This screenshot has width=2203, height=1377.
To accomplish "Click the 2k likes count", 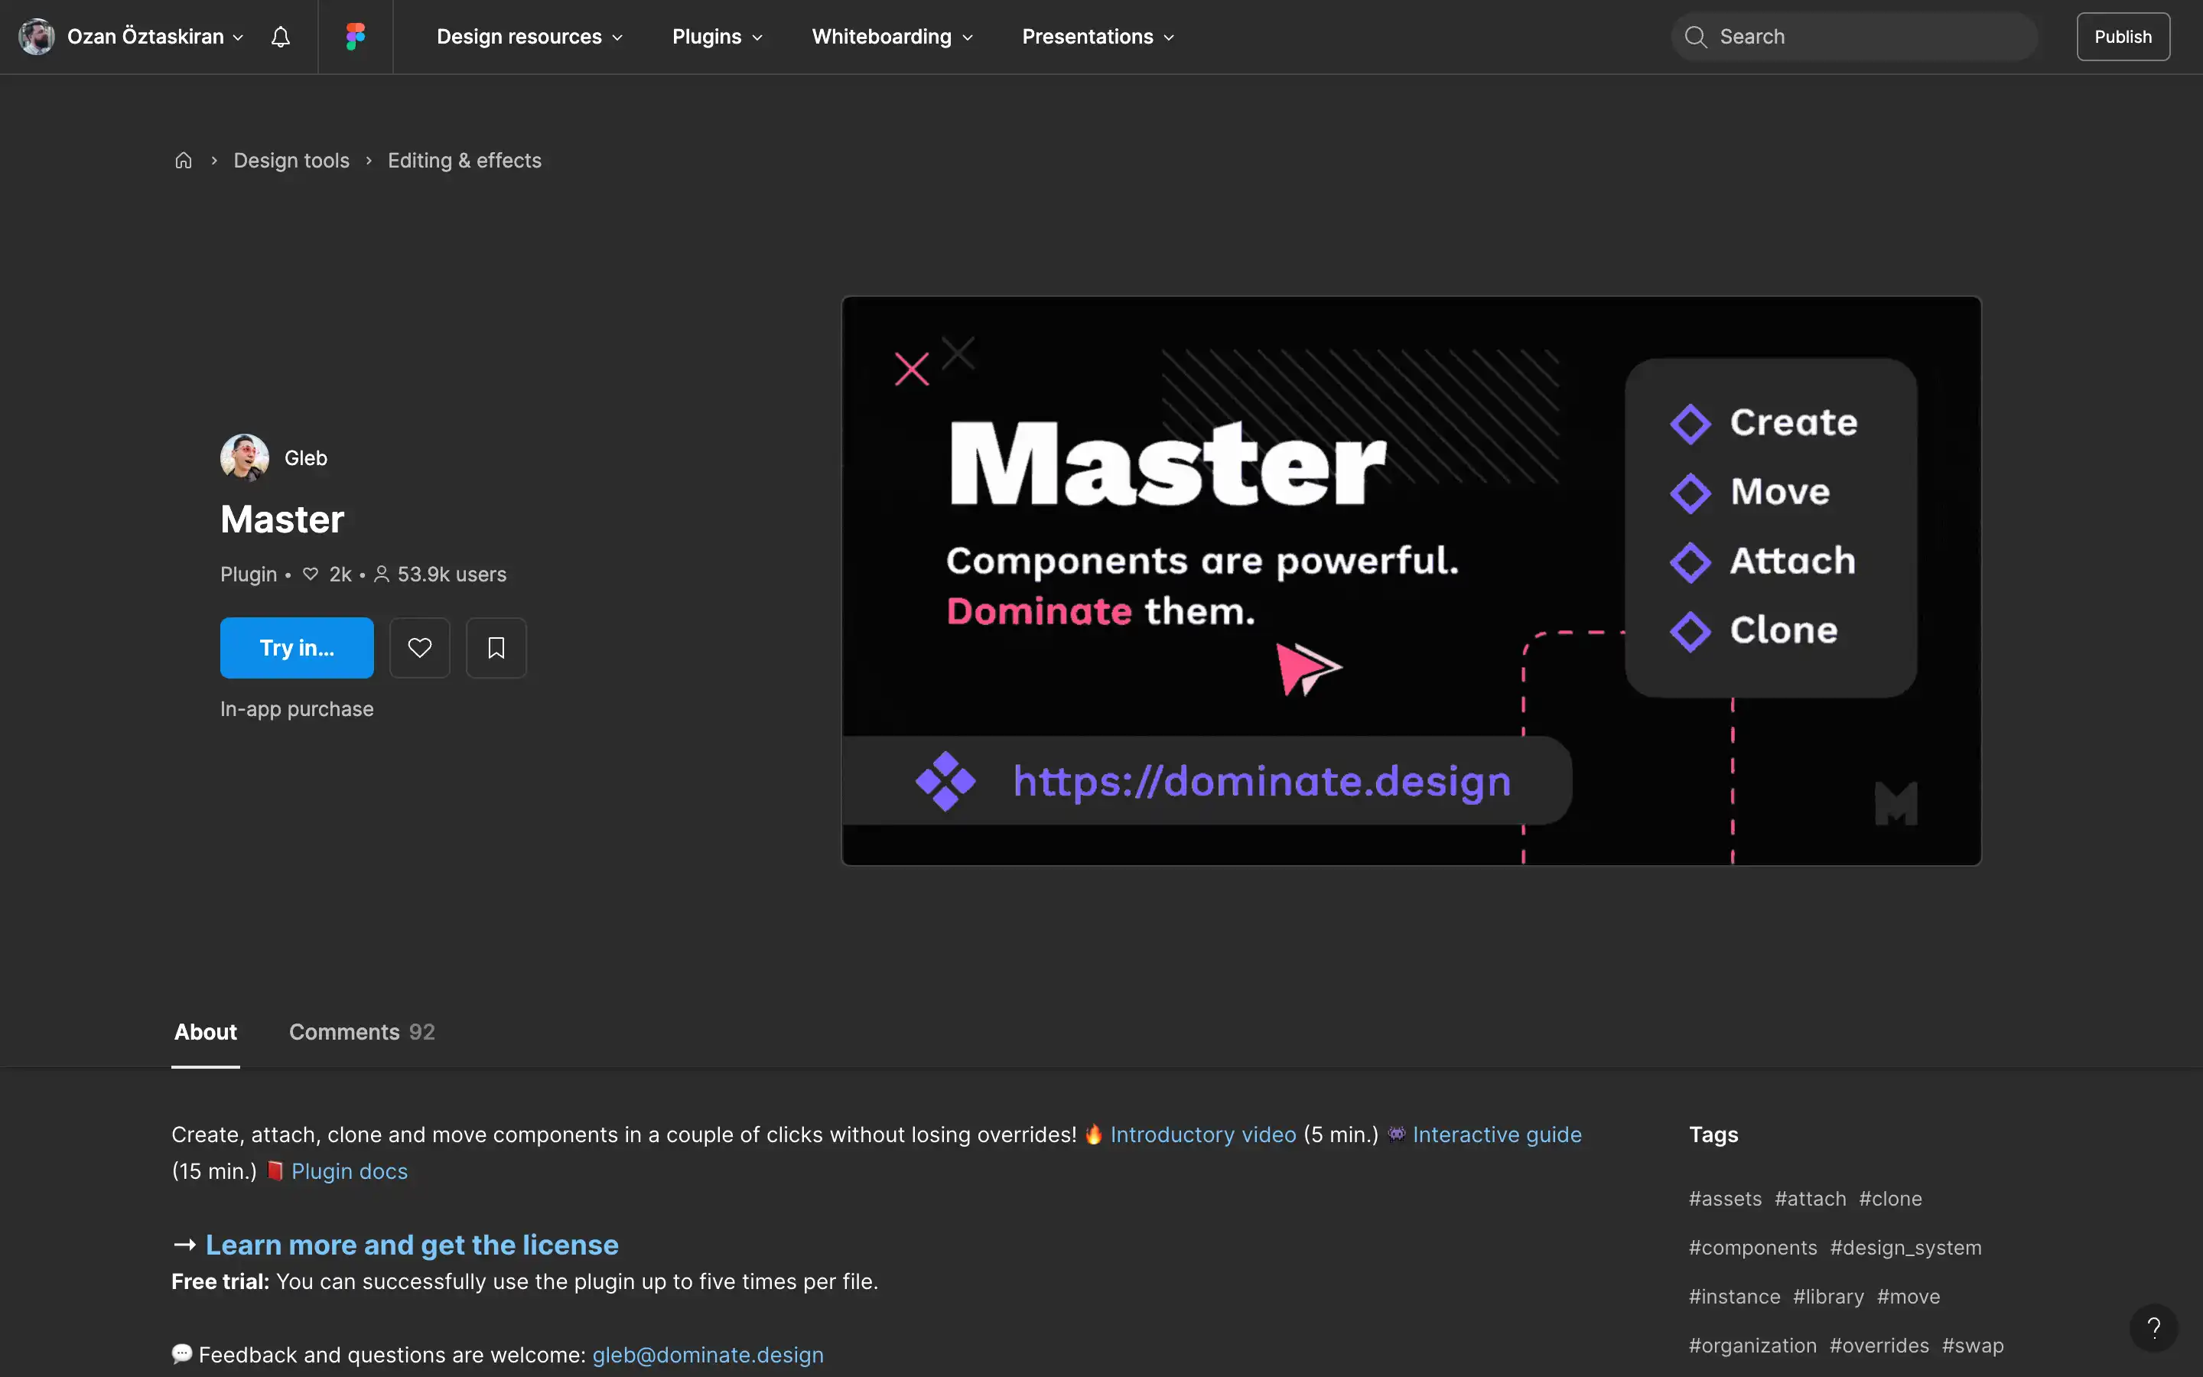I will point(340,575).
